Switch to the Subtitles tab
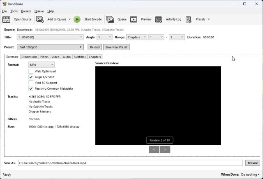This screenshot has width=263, height=179. (x=80, y=57)
